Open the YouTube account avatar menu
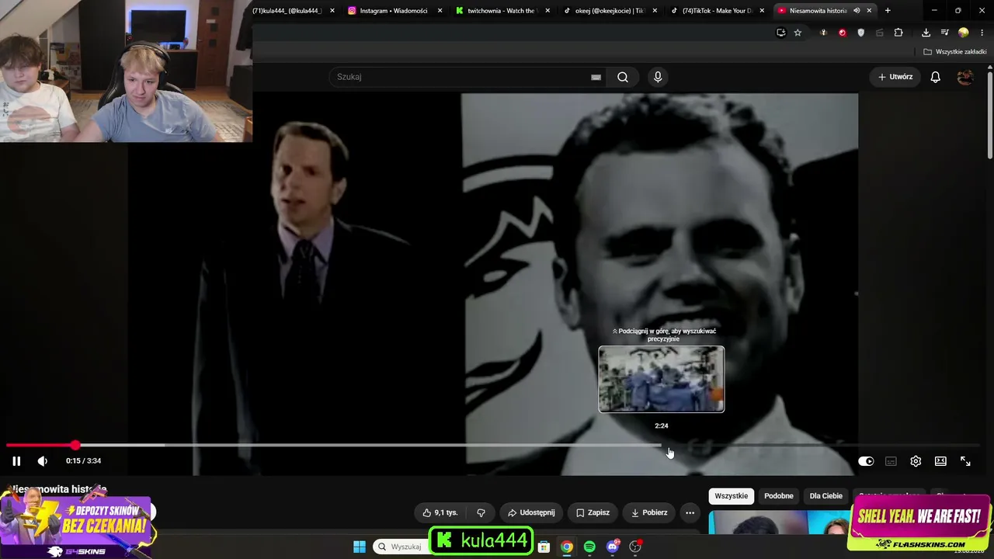The height and width of the screenshot is (559, 994). 965,77
